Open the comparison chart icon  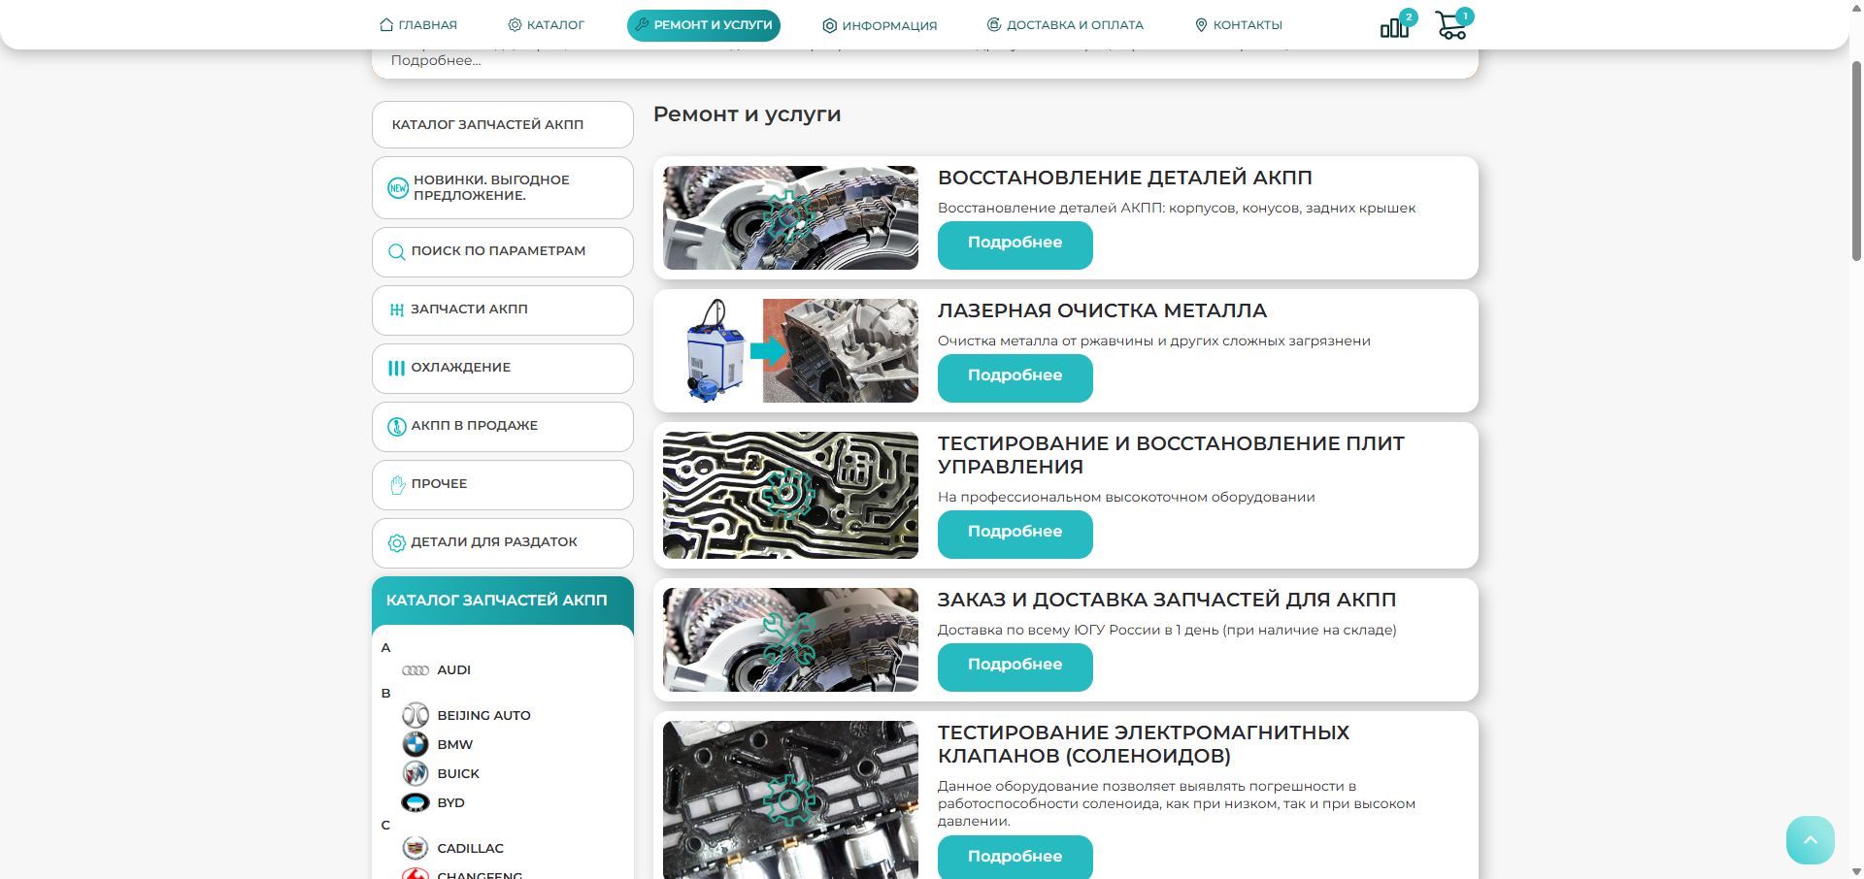pos(1395,26)
